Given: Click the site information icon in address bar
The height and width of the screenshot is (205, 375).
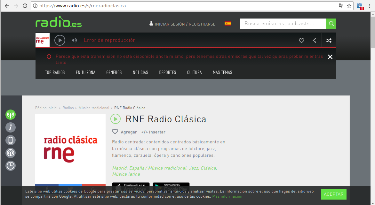Looking at the screenshot, I should 35,6.
